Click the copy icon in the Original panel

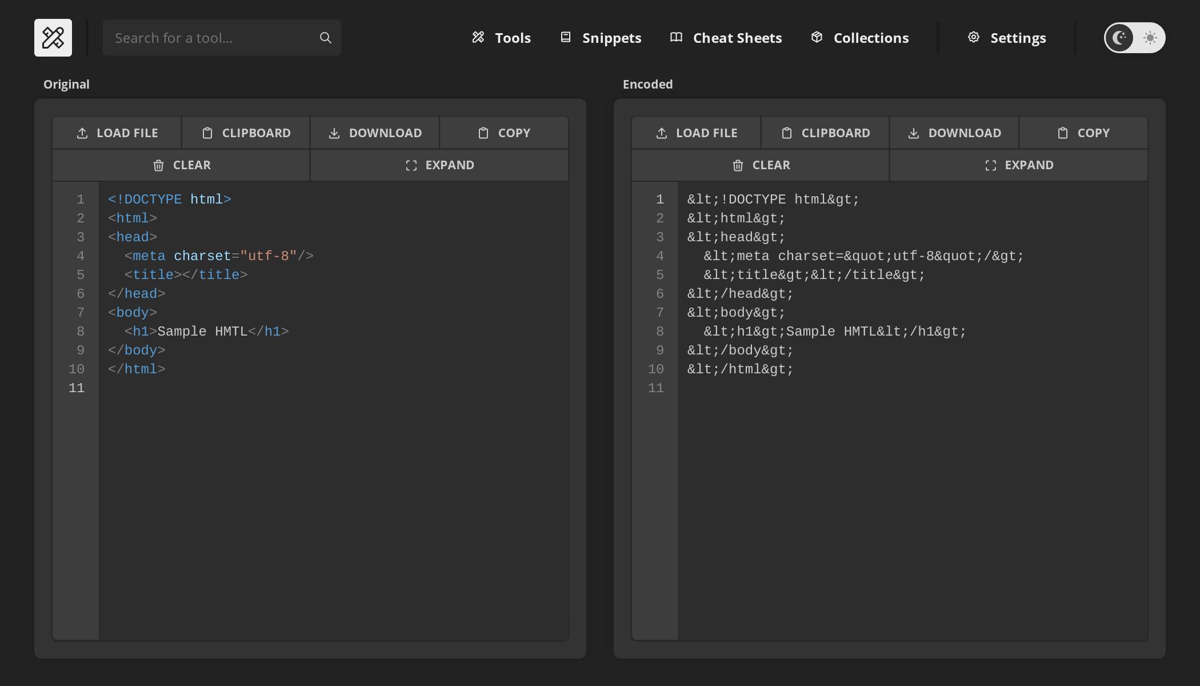[482, 132]
